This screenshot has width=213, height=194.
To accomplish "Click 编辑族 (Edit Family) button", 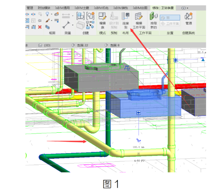I will click(102, 20).
